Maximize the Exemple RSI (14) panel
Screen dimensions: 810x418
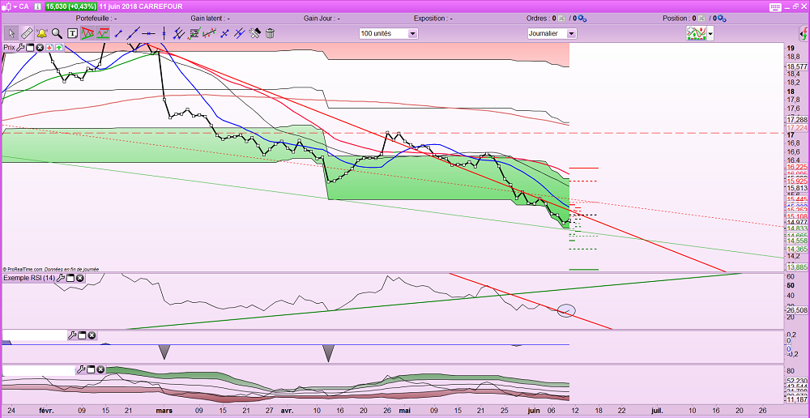tap(70, 278)
